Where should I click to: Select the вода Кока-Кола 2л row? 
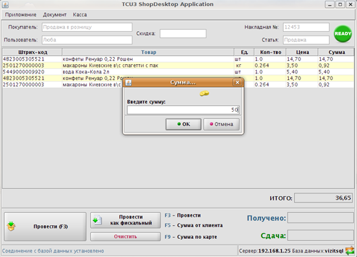click(x=178, y=72)
